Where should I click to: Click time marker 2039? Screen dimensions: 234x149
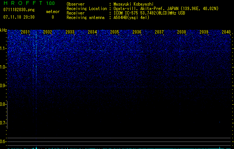click(x=204, y=32)
